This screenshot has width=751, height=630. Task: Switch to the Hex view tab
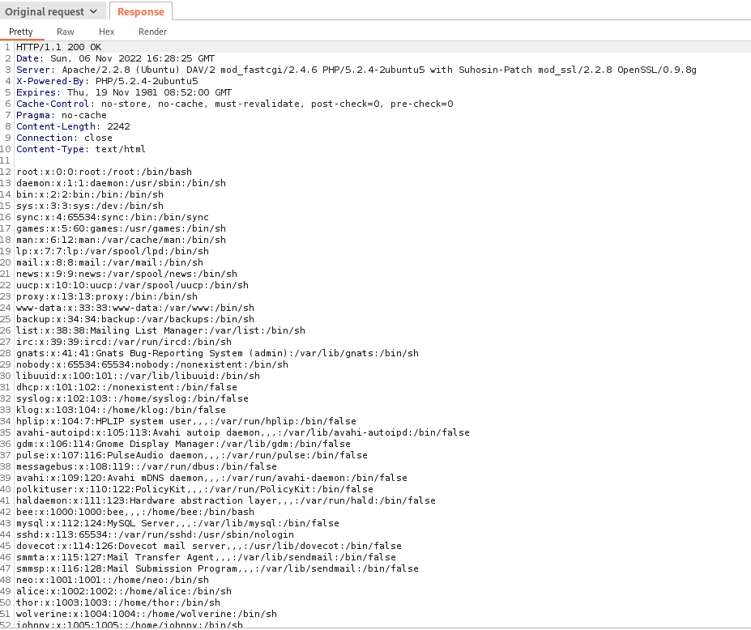[106, 32]
